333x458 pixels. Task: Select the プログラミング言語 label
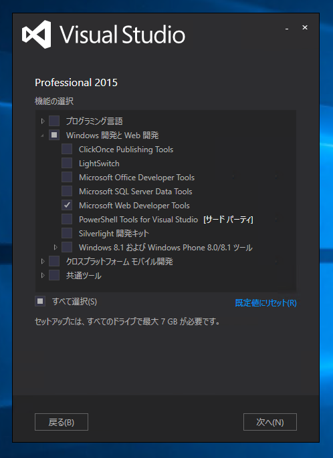[x=94, y=122]
